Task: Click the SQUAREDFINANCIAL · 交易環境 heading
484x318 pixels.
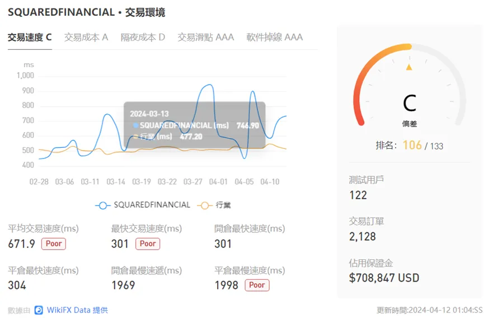Action: click(86, 12)
